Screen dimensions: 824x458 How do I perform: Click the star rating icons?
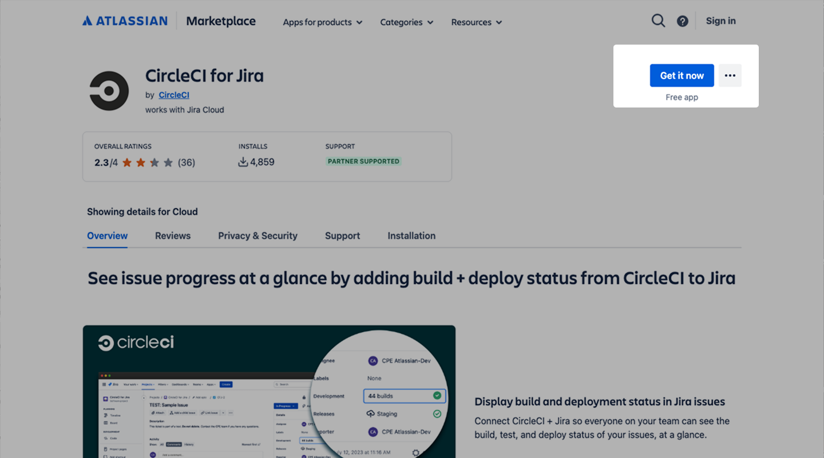point(148,163)
